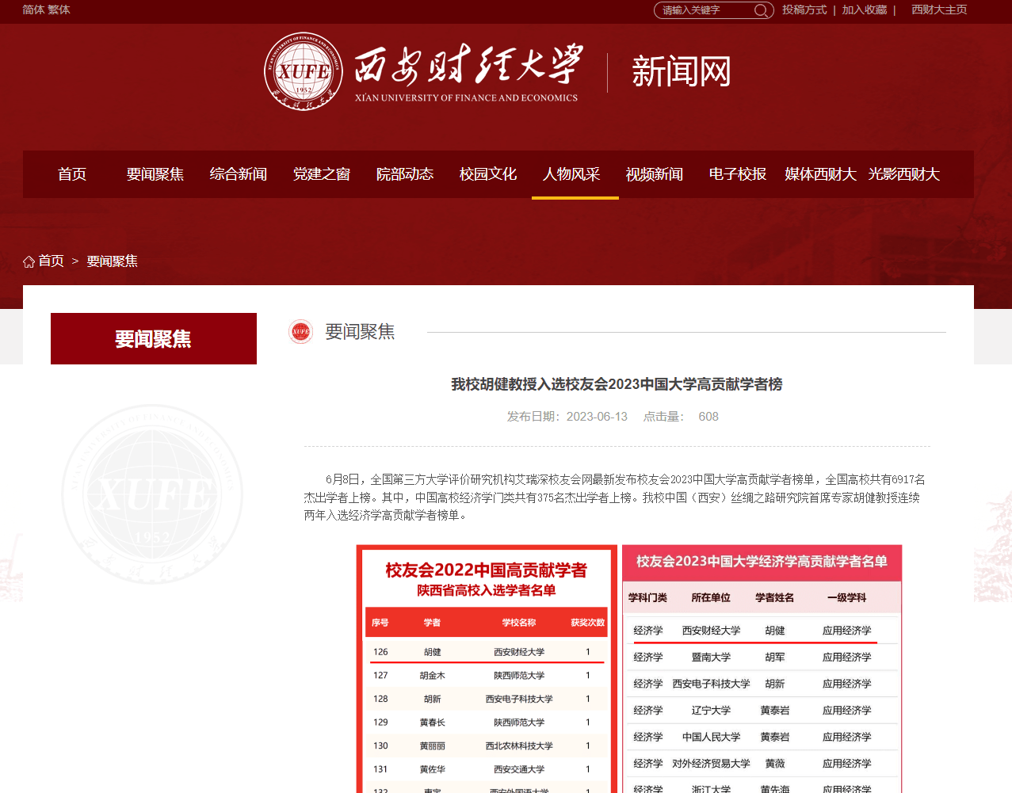Select the red 要闻聚焦 sidebar block
Image resolution: width=1012 pixels, height=793 pixels.
(x=154, y=339)
